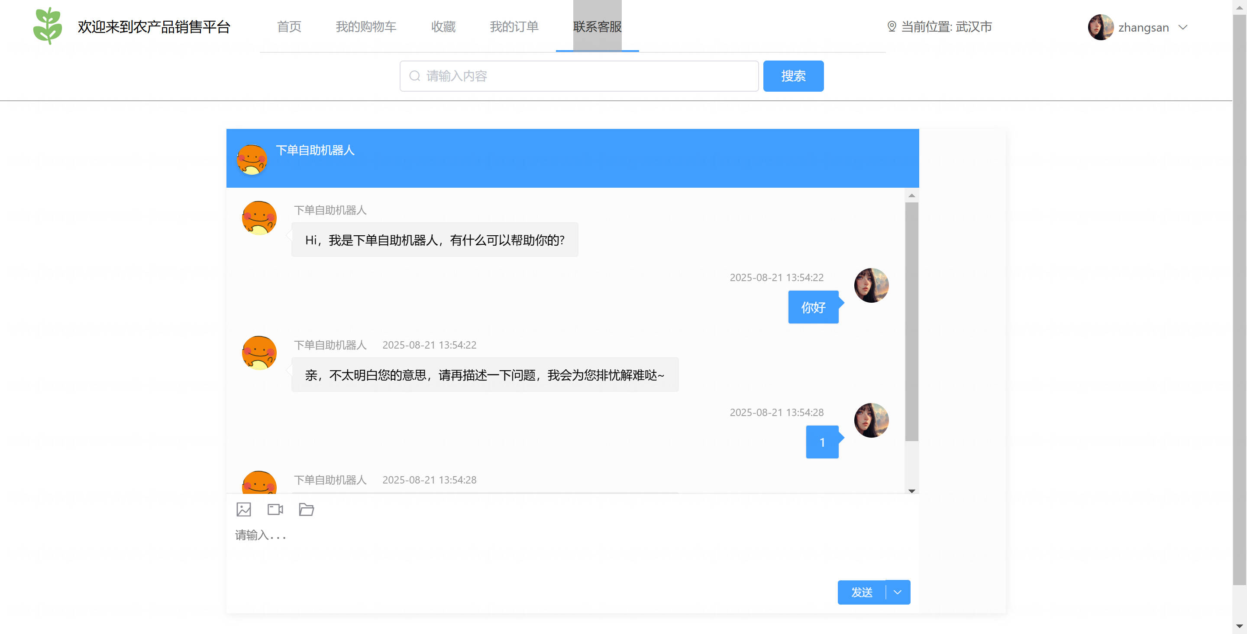Click the chat message input area 请输入...
The width and height of the screenshot is (1247, 634).
(x=572, y=551)
